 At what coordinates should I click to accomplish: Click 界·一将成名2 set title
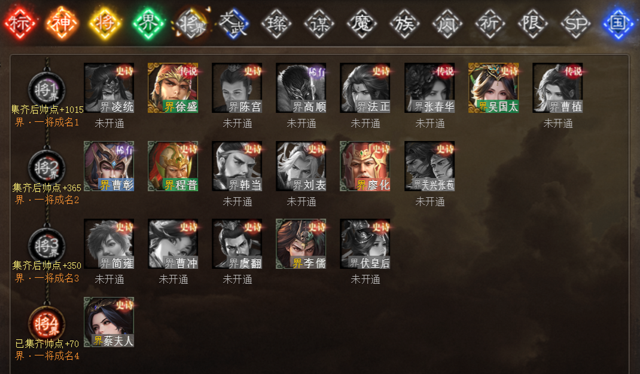coord(47,200)
